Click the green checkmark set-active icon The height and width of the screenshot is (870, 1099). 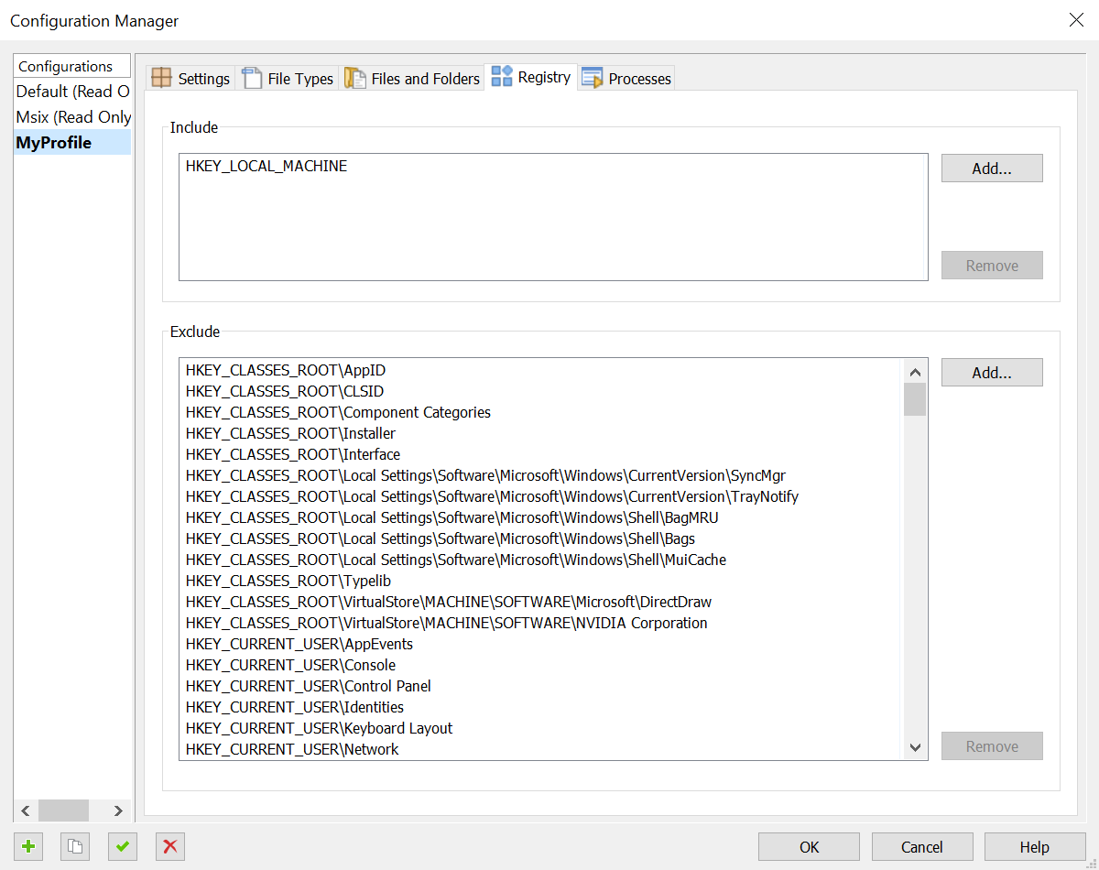pos(122,846)
